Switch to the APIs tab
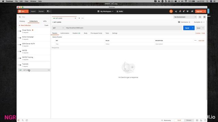Screen dimensions: 218x122 (45, 21)
